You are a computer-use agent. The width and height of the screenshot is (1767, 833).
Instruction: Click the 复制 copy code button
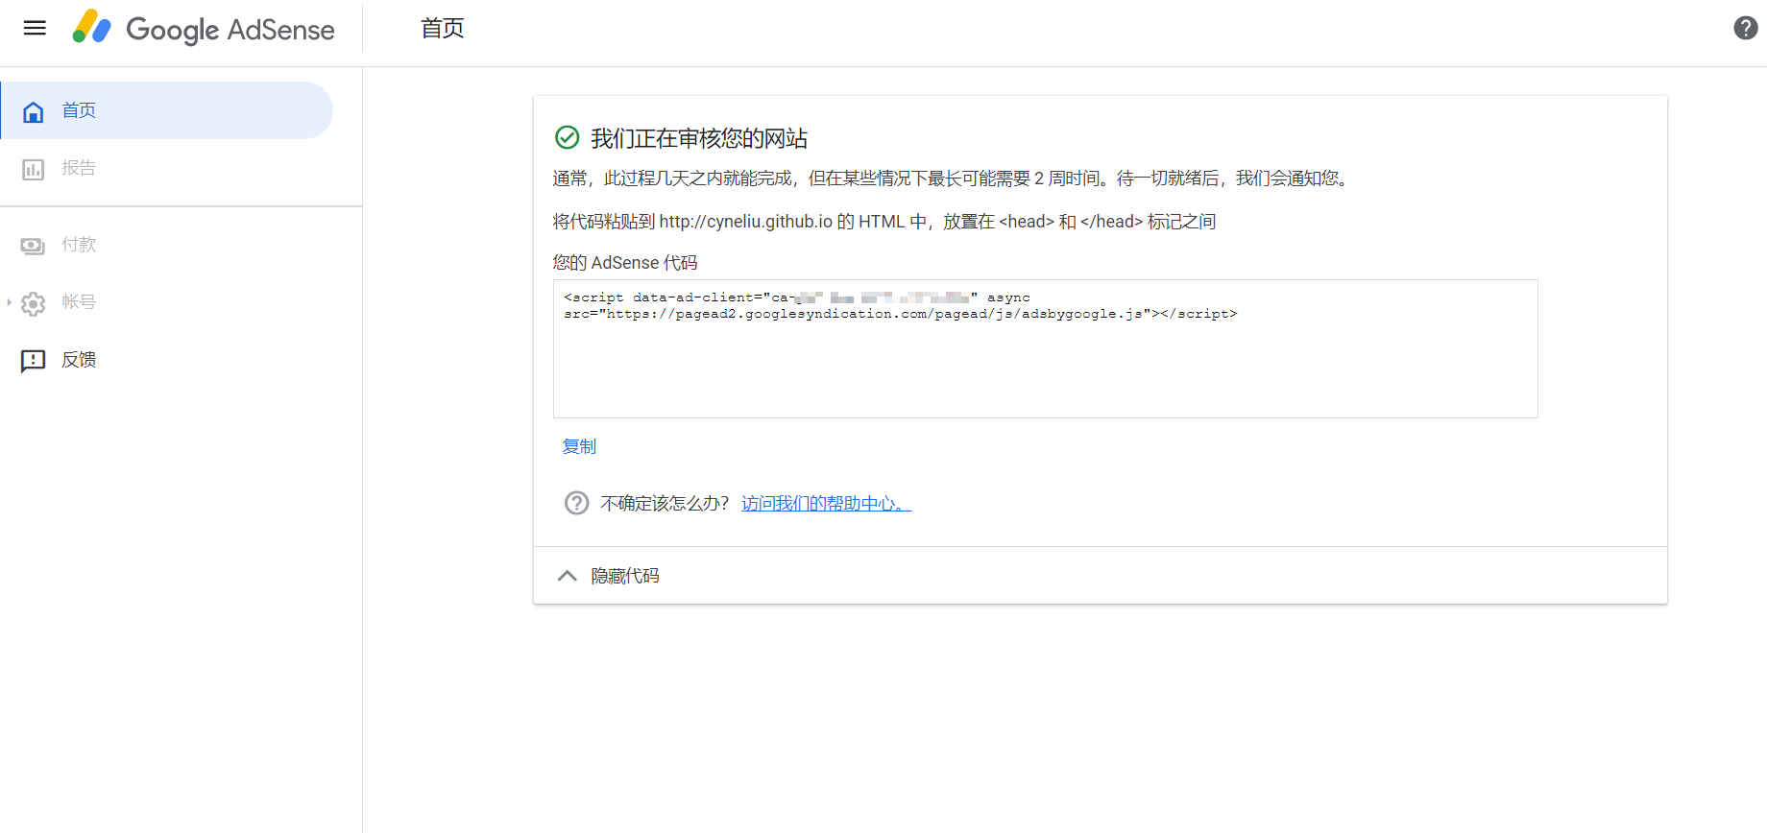click(579, 446)
